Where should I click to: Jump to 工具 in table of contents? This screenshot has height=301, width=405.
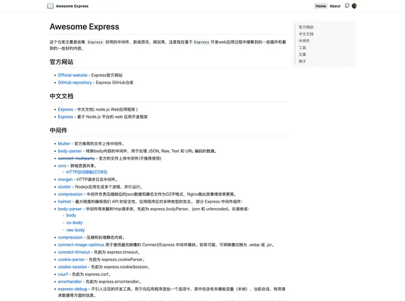pos(302,48)
